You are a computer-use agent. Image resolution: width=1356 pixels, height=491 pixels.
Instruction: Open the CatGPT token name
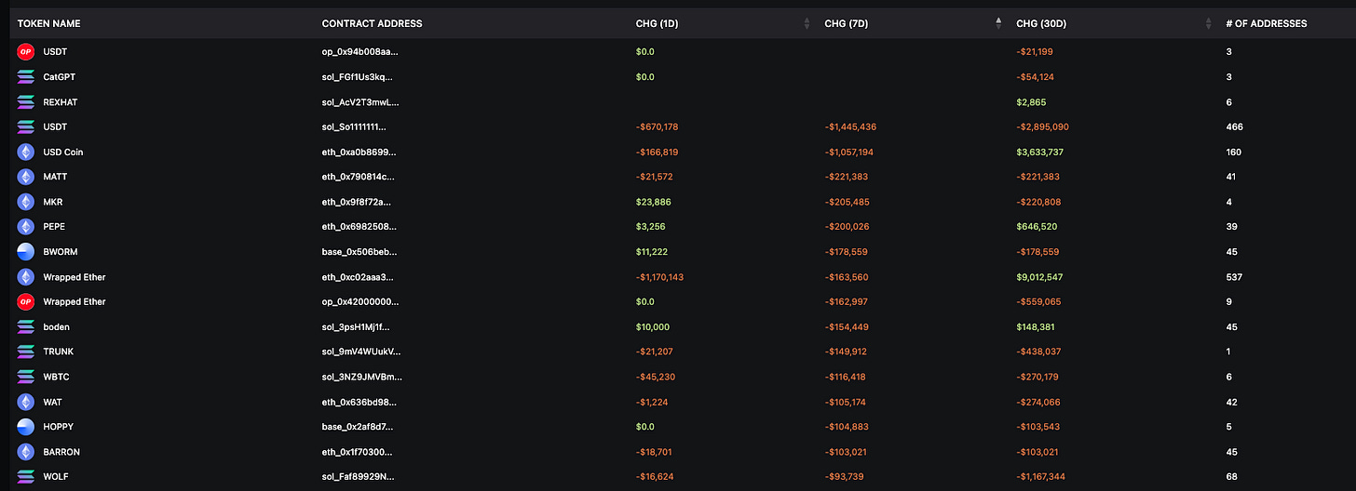(x=60, y=77)
